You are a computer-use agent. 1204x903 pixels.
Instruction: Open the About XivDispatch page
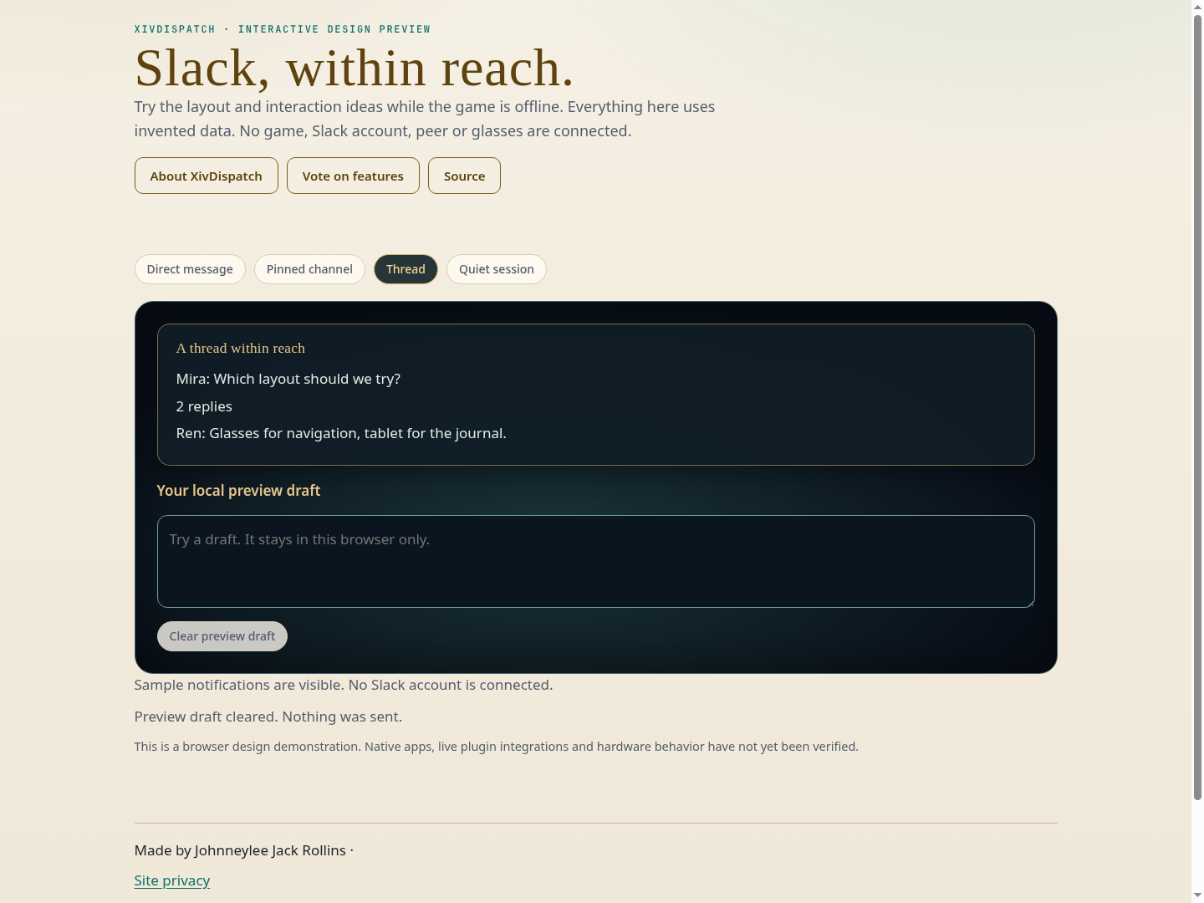tap(206, 176)
